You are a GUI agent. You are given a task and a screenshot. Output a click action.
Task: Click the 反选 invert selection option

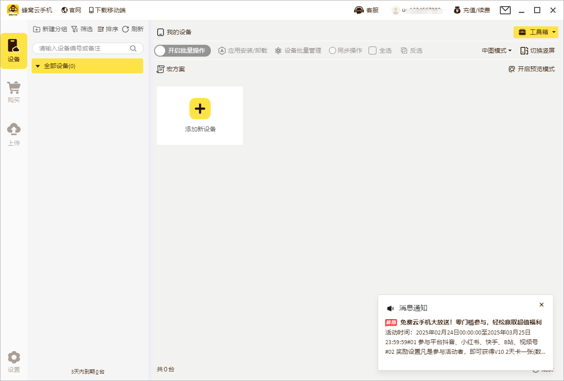[x=411, y=50]
